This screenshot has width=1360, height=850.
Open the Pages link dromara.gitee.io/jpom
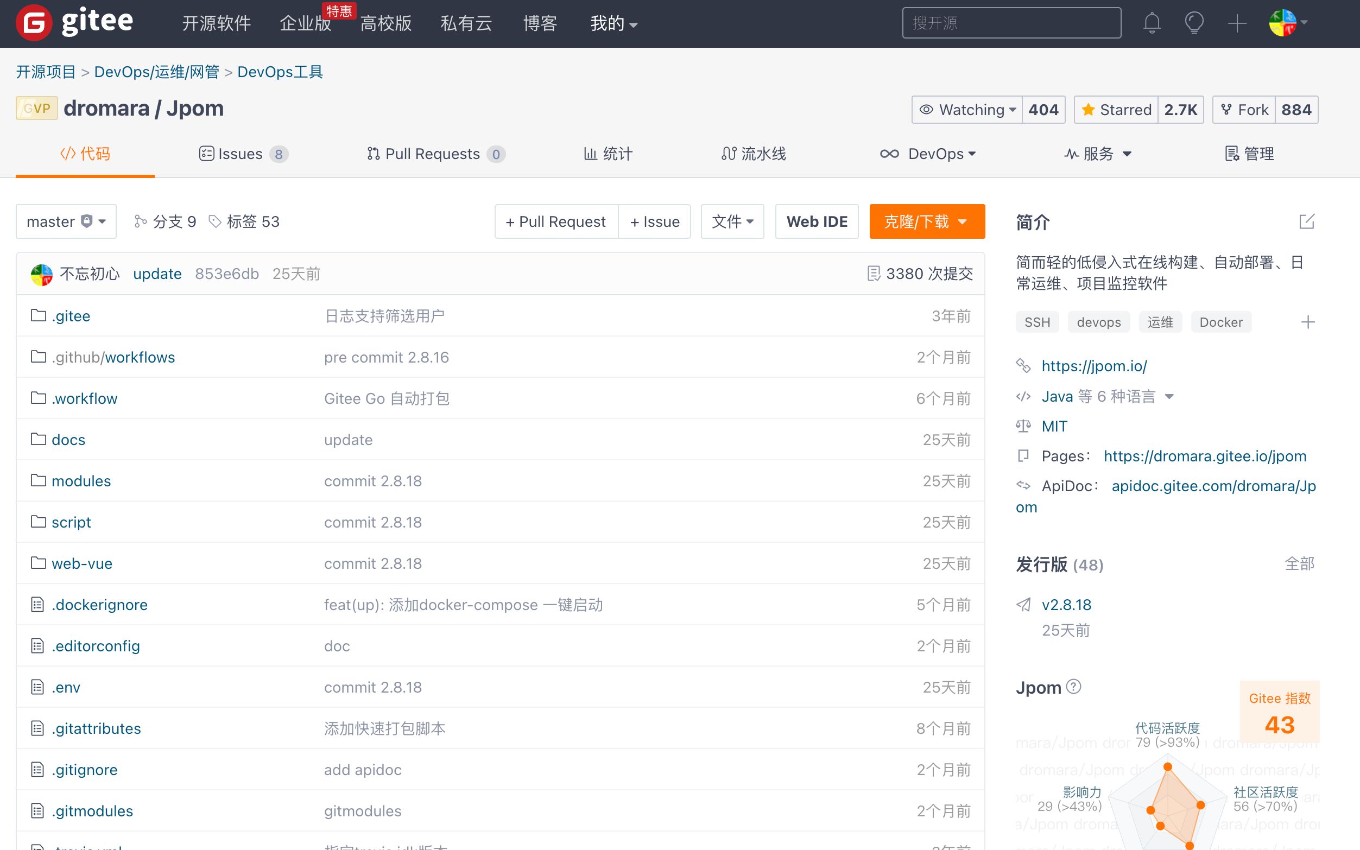tap(1205, 456)
